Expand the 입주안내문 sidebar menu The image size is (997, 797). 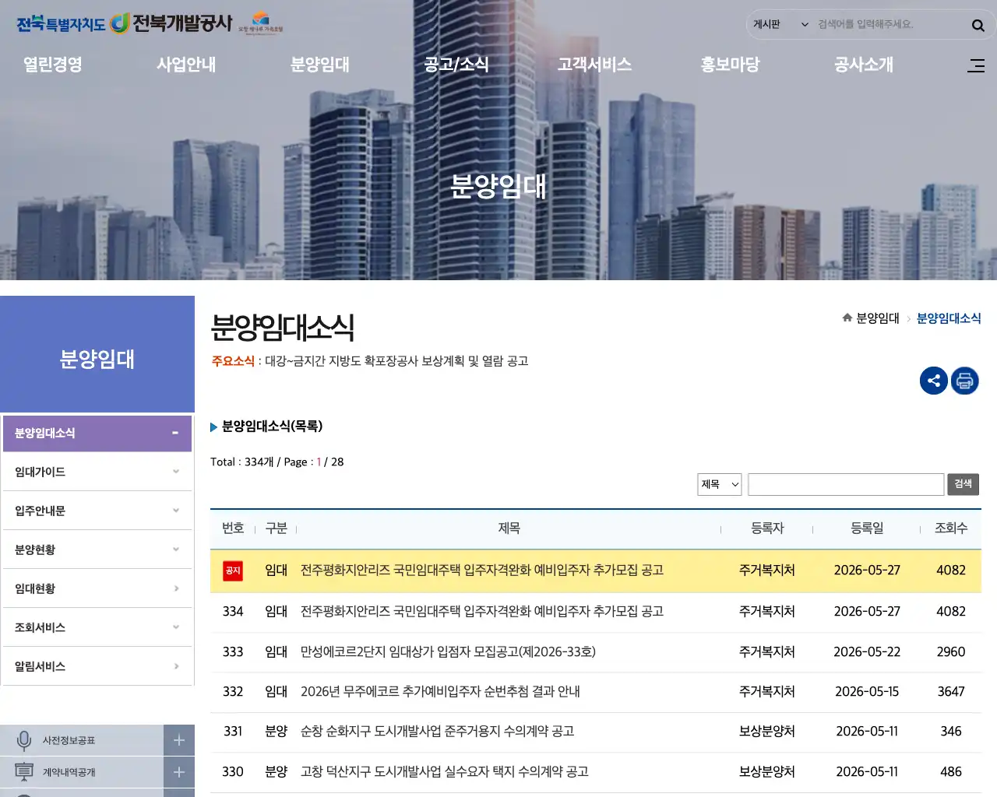97,511
